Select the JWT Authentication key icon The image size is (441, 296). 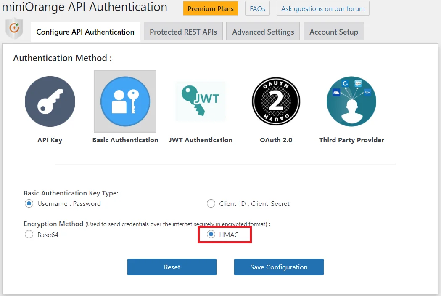[x=201, y=101]
